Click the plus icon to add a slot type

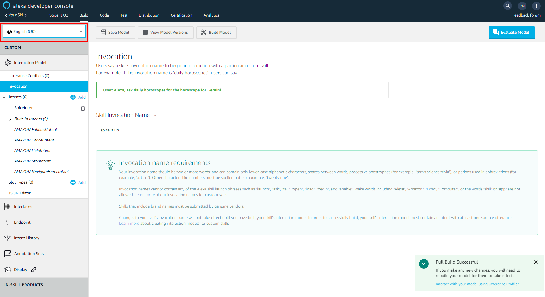[x=73, y=182]
